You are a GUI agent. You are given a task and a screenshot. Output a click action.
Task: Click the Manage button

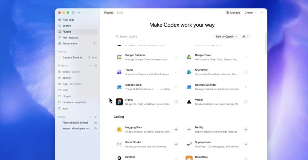point(233,12)
